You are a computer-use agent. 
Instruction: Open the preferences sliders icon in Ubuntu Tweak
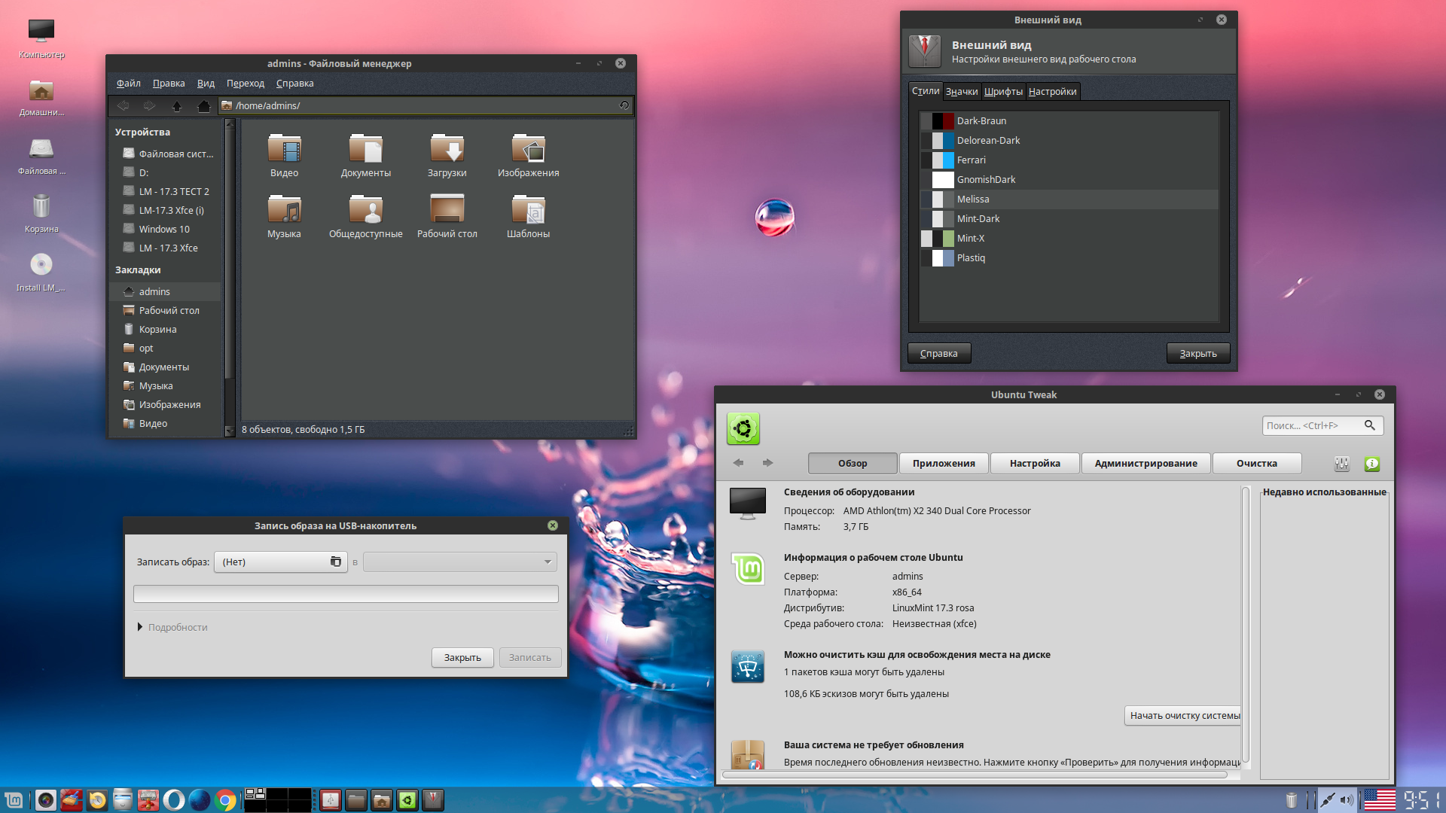click(x=1341, y=464)
